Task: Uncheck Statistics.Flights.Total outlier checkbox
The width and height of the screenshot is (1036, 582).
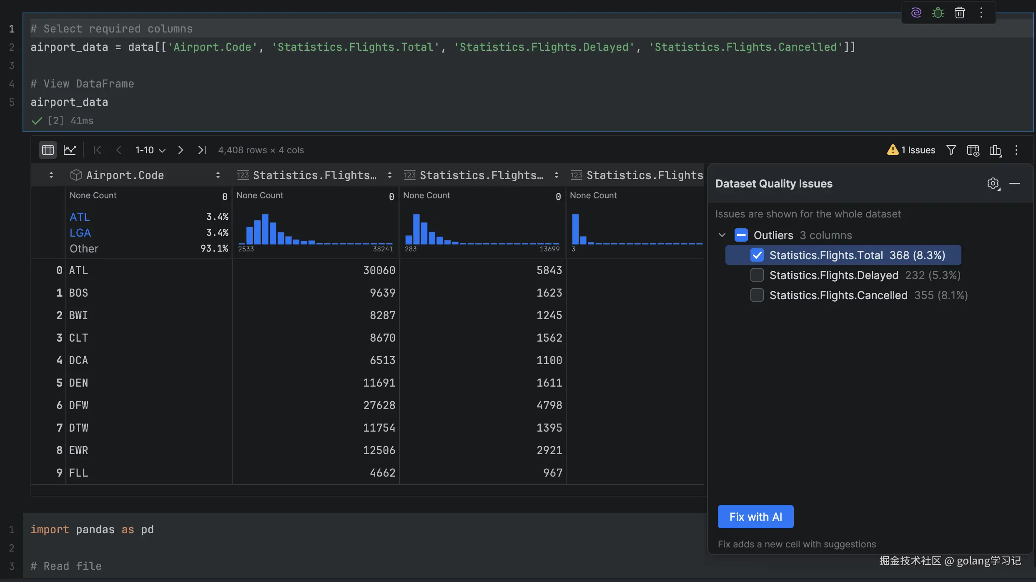Action: tap(757, 255)
